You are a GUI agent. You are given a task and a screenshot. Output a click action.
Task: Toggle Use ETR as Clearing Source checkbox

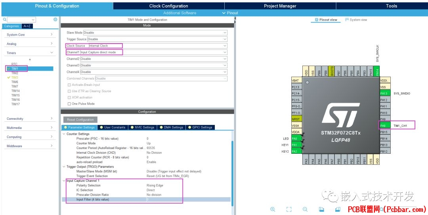coord(69,91)
